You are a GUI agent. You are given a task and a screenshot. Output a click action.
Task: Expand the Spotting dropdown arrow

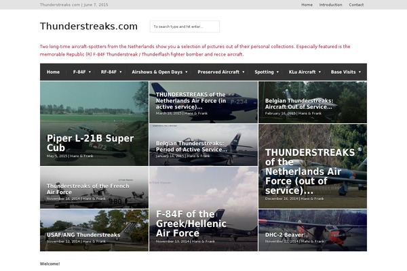(x=277, y=72)
